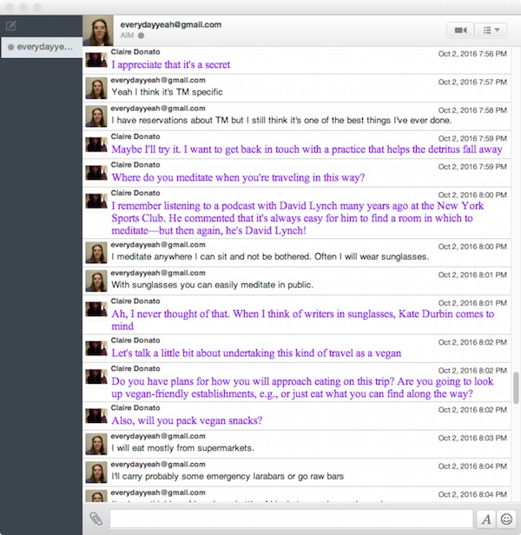Click message 'I have reservations about TM'
This screenshot has width=521, height=535.
click(281, 120)
